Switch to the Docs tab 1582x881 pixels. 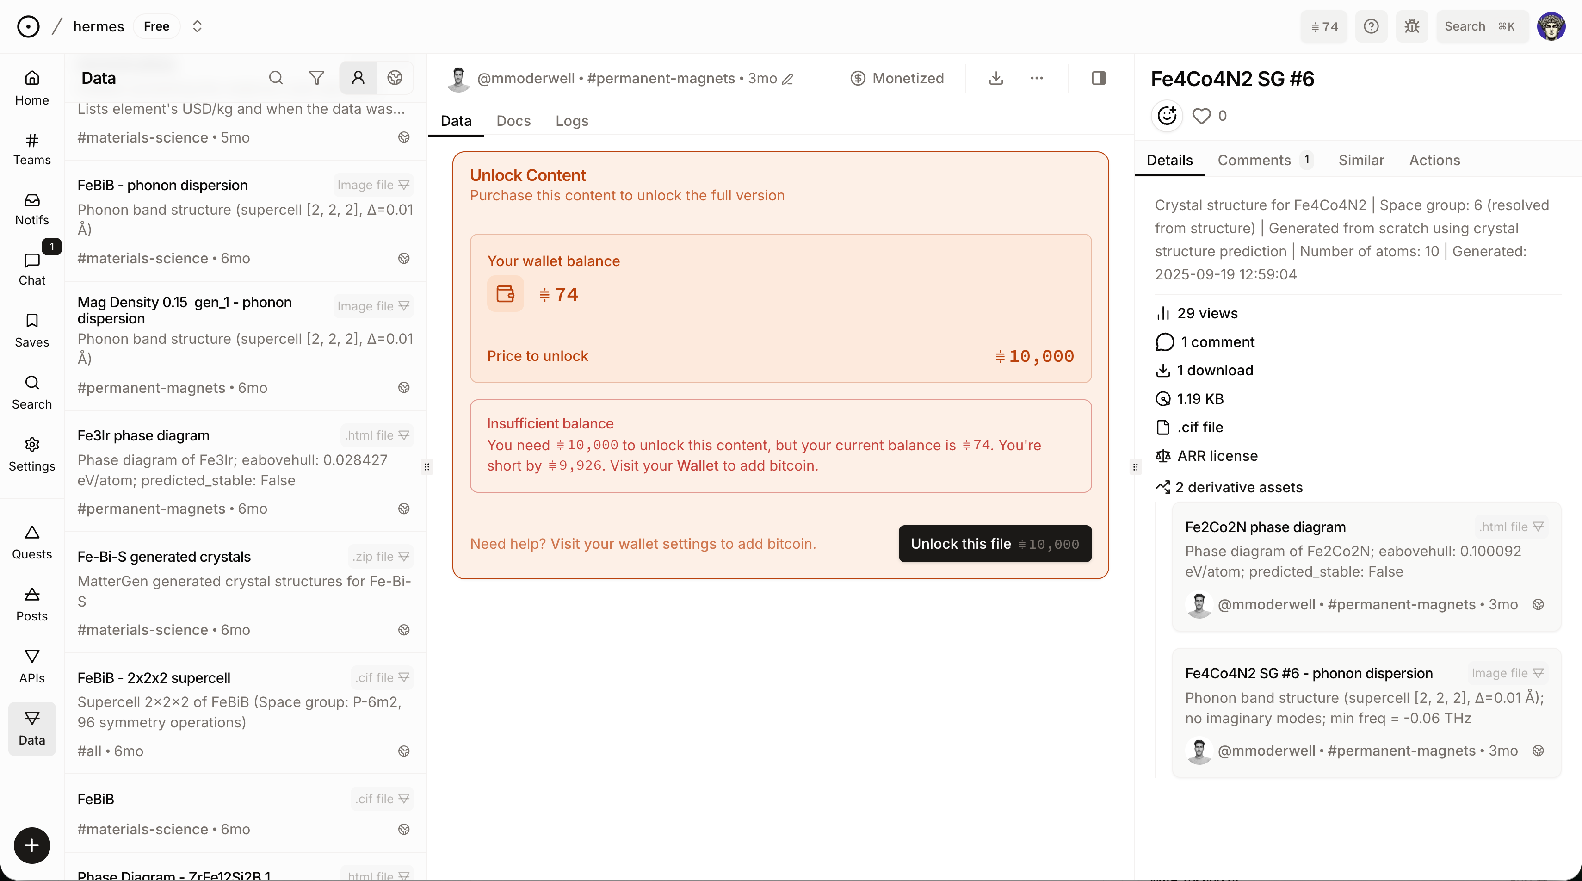click(x=513, y=121)
